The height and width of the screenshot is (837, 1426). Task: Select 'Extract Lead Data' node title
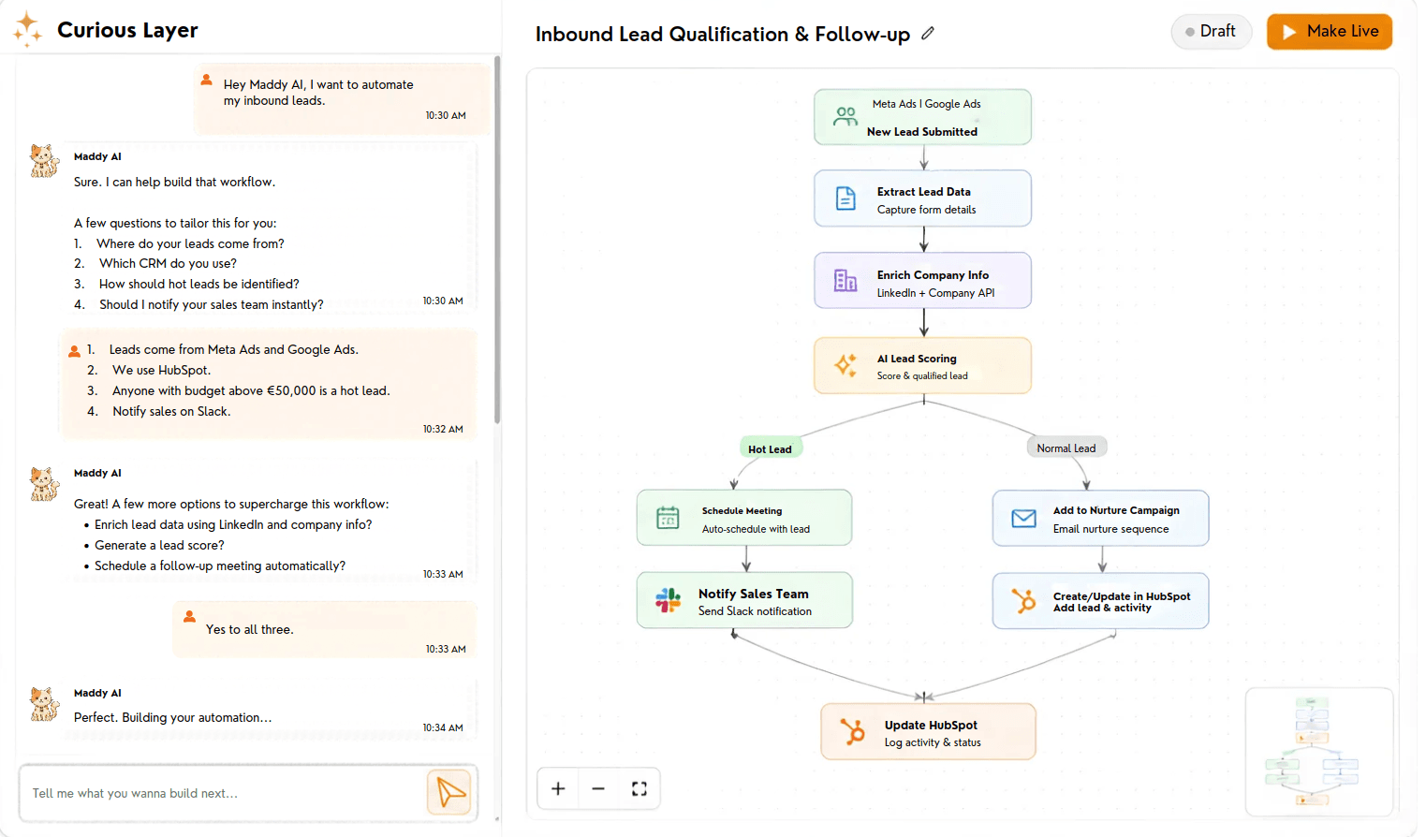(x=923, y=192)
